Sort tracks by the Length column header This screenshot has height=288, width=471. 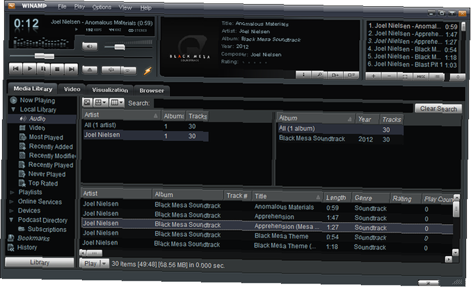[x=336, y=198]
